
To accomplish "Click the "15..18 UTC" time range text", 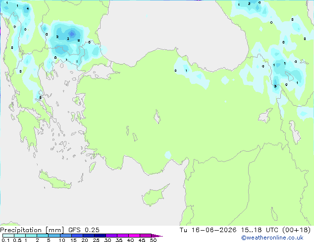I will pos(260,230).
